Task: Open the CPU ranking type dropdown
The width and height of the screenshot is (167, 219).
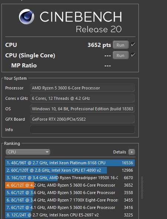Action: point(28,152)
